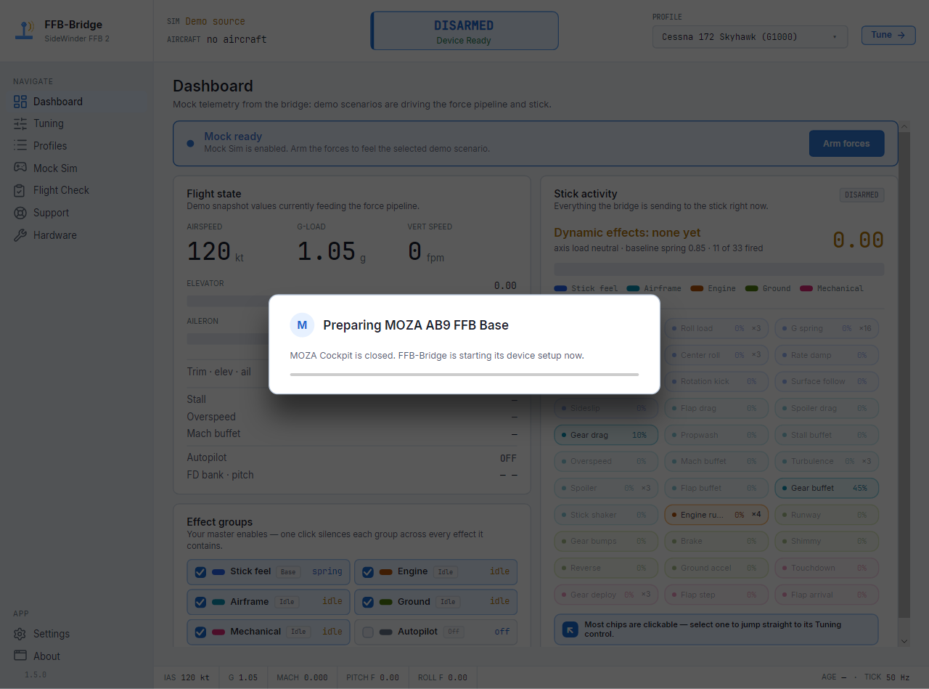Viewport: 929px width, 689px height.
Task: Open Tuning via its sliders icon
Action: 20,124
